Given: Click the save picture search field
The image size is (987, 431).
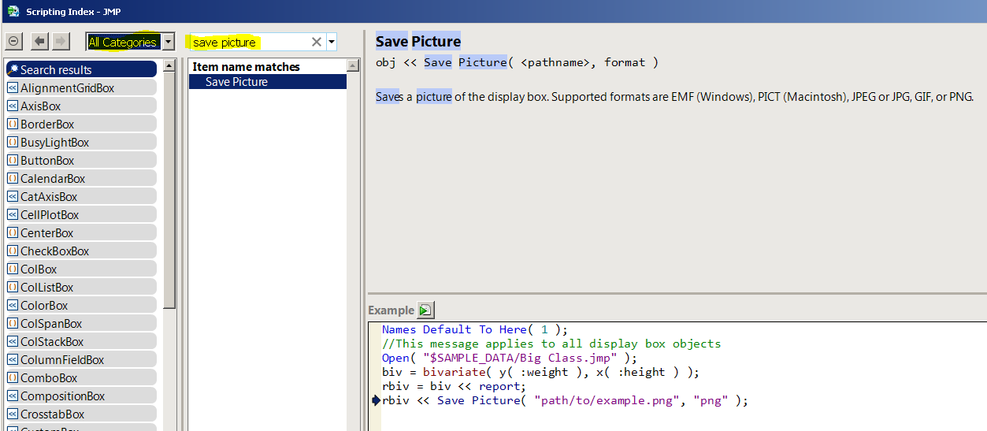Looking at the screenshot, I should point(248,43).
